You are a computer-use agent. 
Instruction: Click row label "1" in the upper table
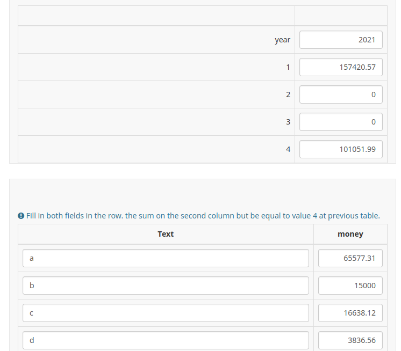point(288,67)
